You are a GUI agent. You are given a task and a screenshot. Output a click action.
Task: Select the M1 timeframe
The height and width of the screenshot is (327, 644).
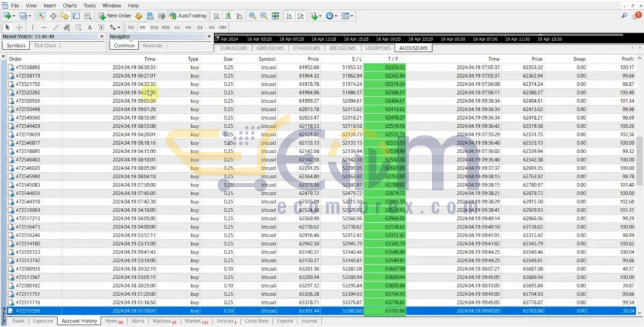131,28
